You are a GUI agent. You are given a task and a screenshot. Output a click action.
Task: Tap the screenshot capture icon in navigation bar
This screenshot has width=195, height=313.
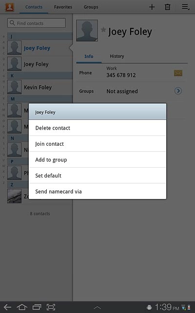(x=51, y=307)
